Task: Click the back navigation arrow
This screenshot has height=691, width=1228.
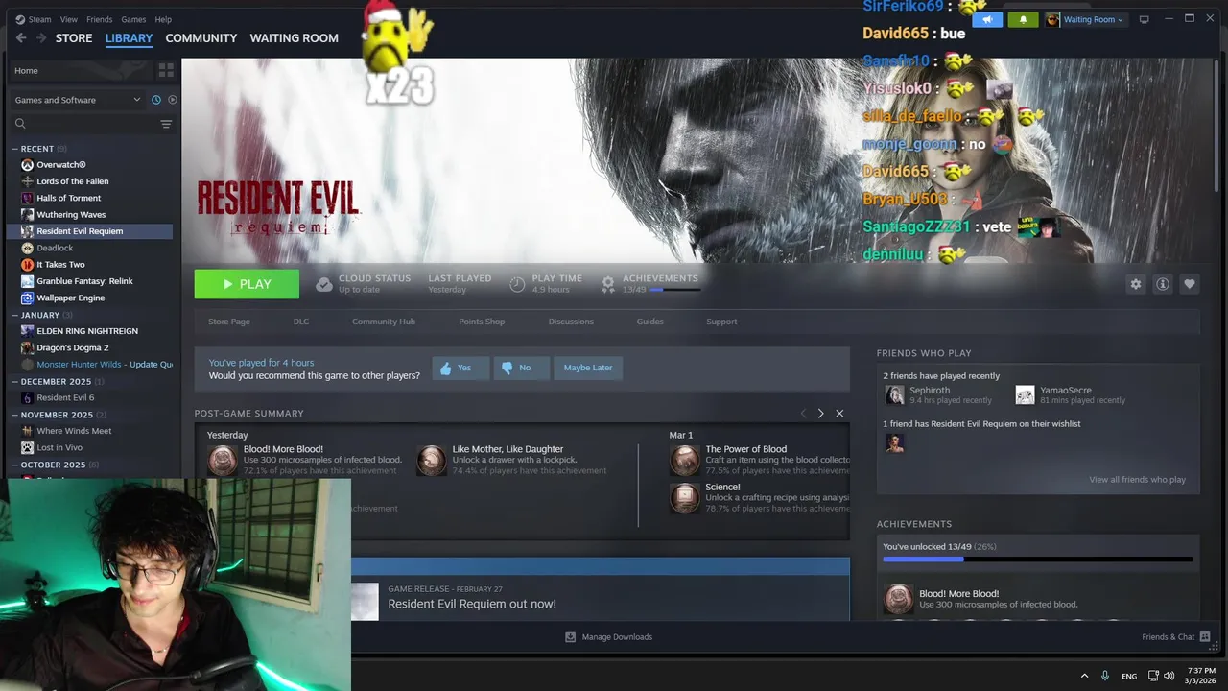Action: pos(21,37)
